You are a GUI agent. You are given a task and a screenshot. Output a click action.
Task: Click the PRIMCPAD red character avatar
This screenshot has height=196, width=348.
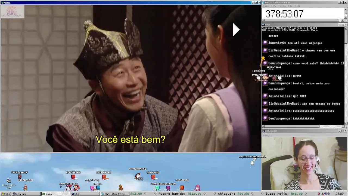pyautogui.click(x=153, y=177)
